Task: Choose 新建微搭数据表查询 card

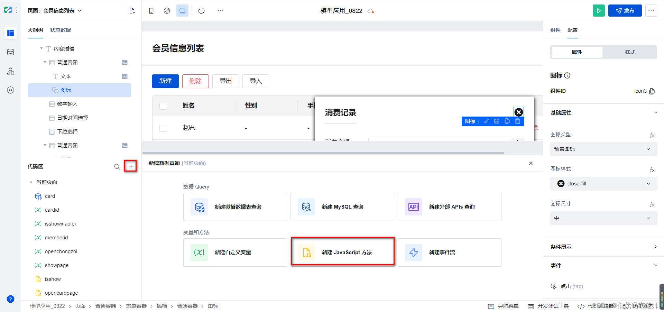Action: [x=235, y=207]
